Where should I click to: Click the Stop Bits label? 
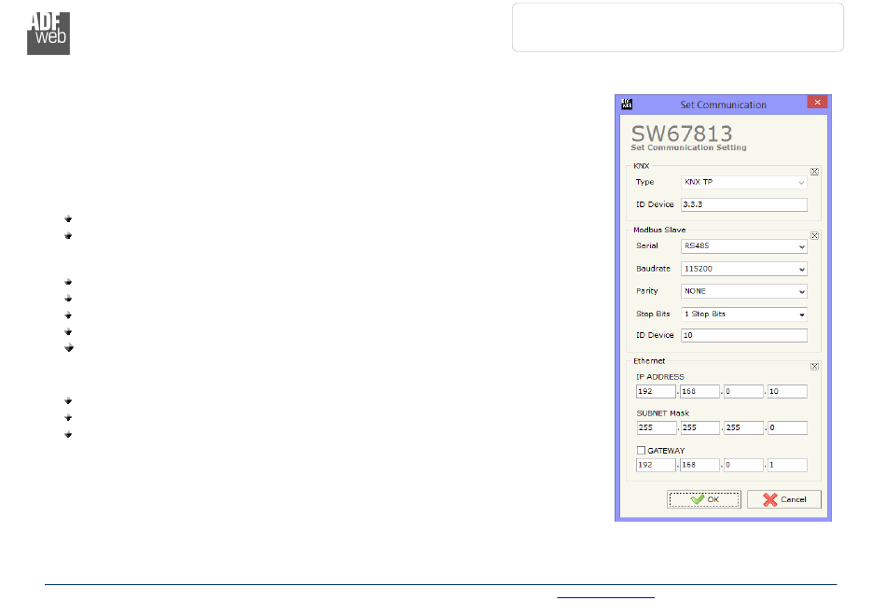653,314
